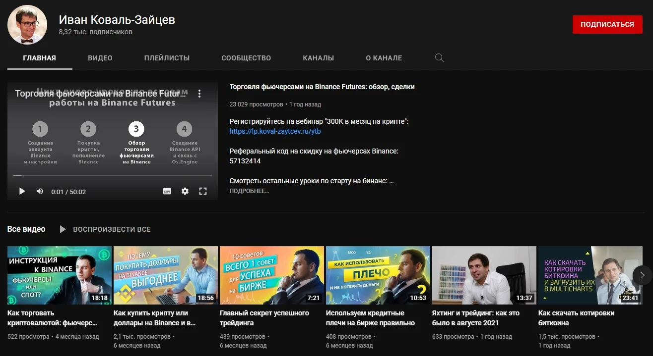The height and width of the screenshot is (356, 653).
Task: Play the featured Binance Futures video
Action: 22,191
